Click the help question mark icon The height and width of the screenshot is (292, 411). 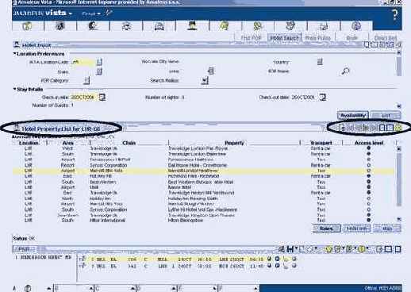394,15
